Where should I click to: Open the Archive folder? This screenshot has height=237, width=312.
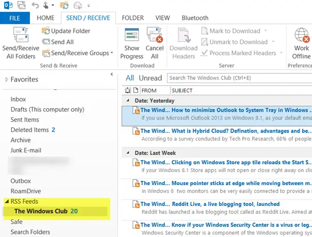click(21, 140)
